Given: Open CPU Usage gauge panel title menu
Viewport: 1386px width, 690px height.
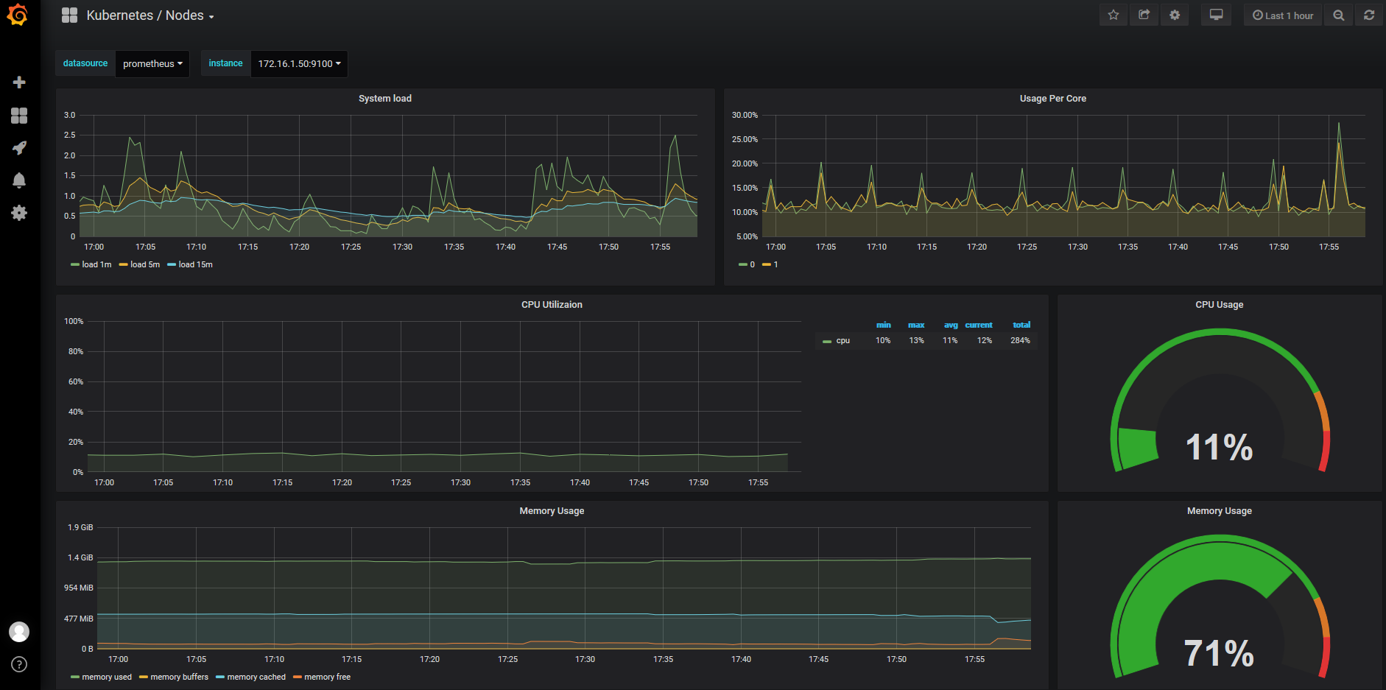Looking at the screenshot, I should [x=1219, y=305].
